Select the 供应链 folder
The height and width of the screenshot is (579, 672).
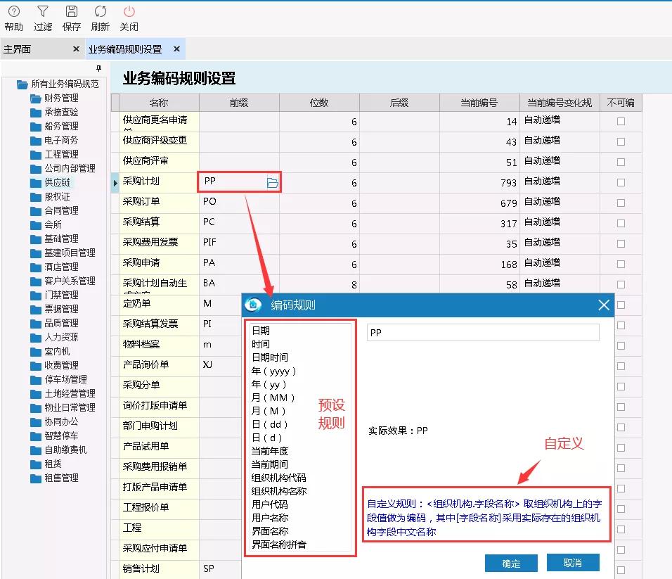click(x=50, y=183)
